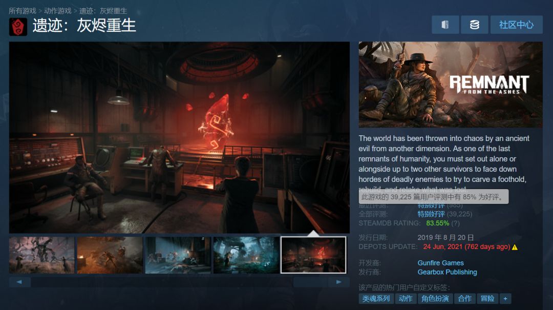The width and height of the screenshot is (553, 310).
Task: Click the 遗迹：灰烬重生 page title
Action: click(84, 26)
